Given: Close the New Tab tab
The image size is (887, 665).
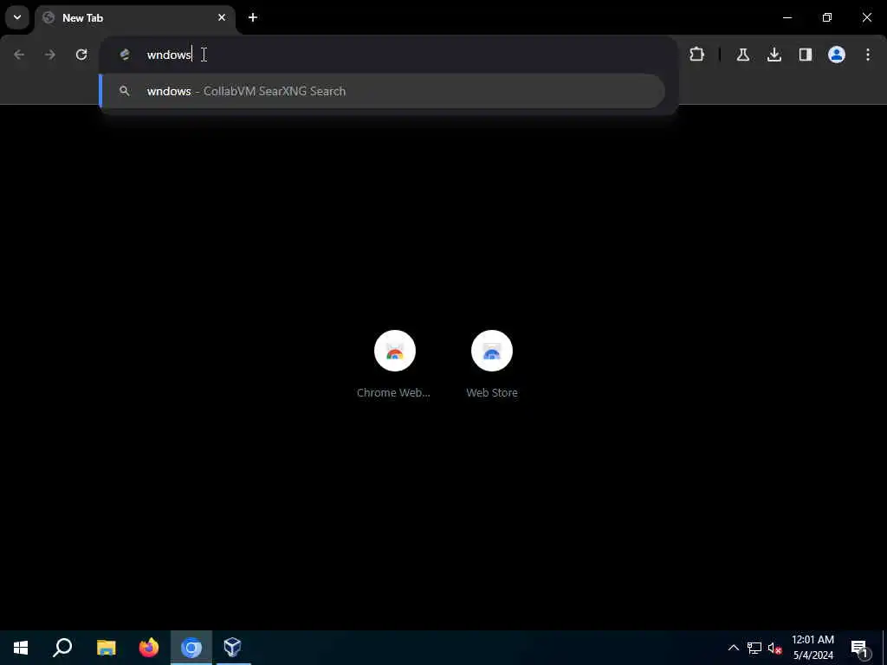Looking at the screenshot, I should coord(222,17).
